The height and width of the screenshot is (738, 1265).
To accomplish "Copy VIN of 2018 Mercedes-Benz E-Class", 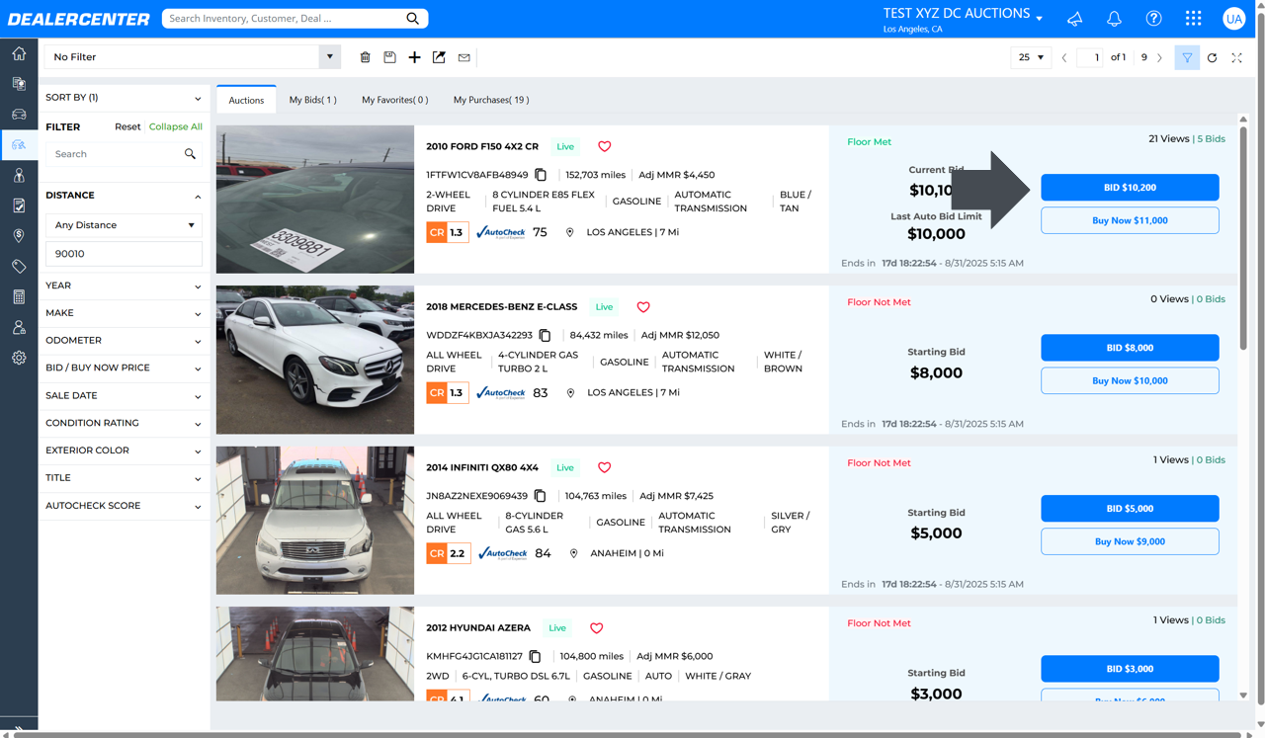I will click(545, 335).
